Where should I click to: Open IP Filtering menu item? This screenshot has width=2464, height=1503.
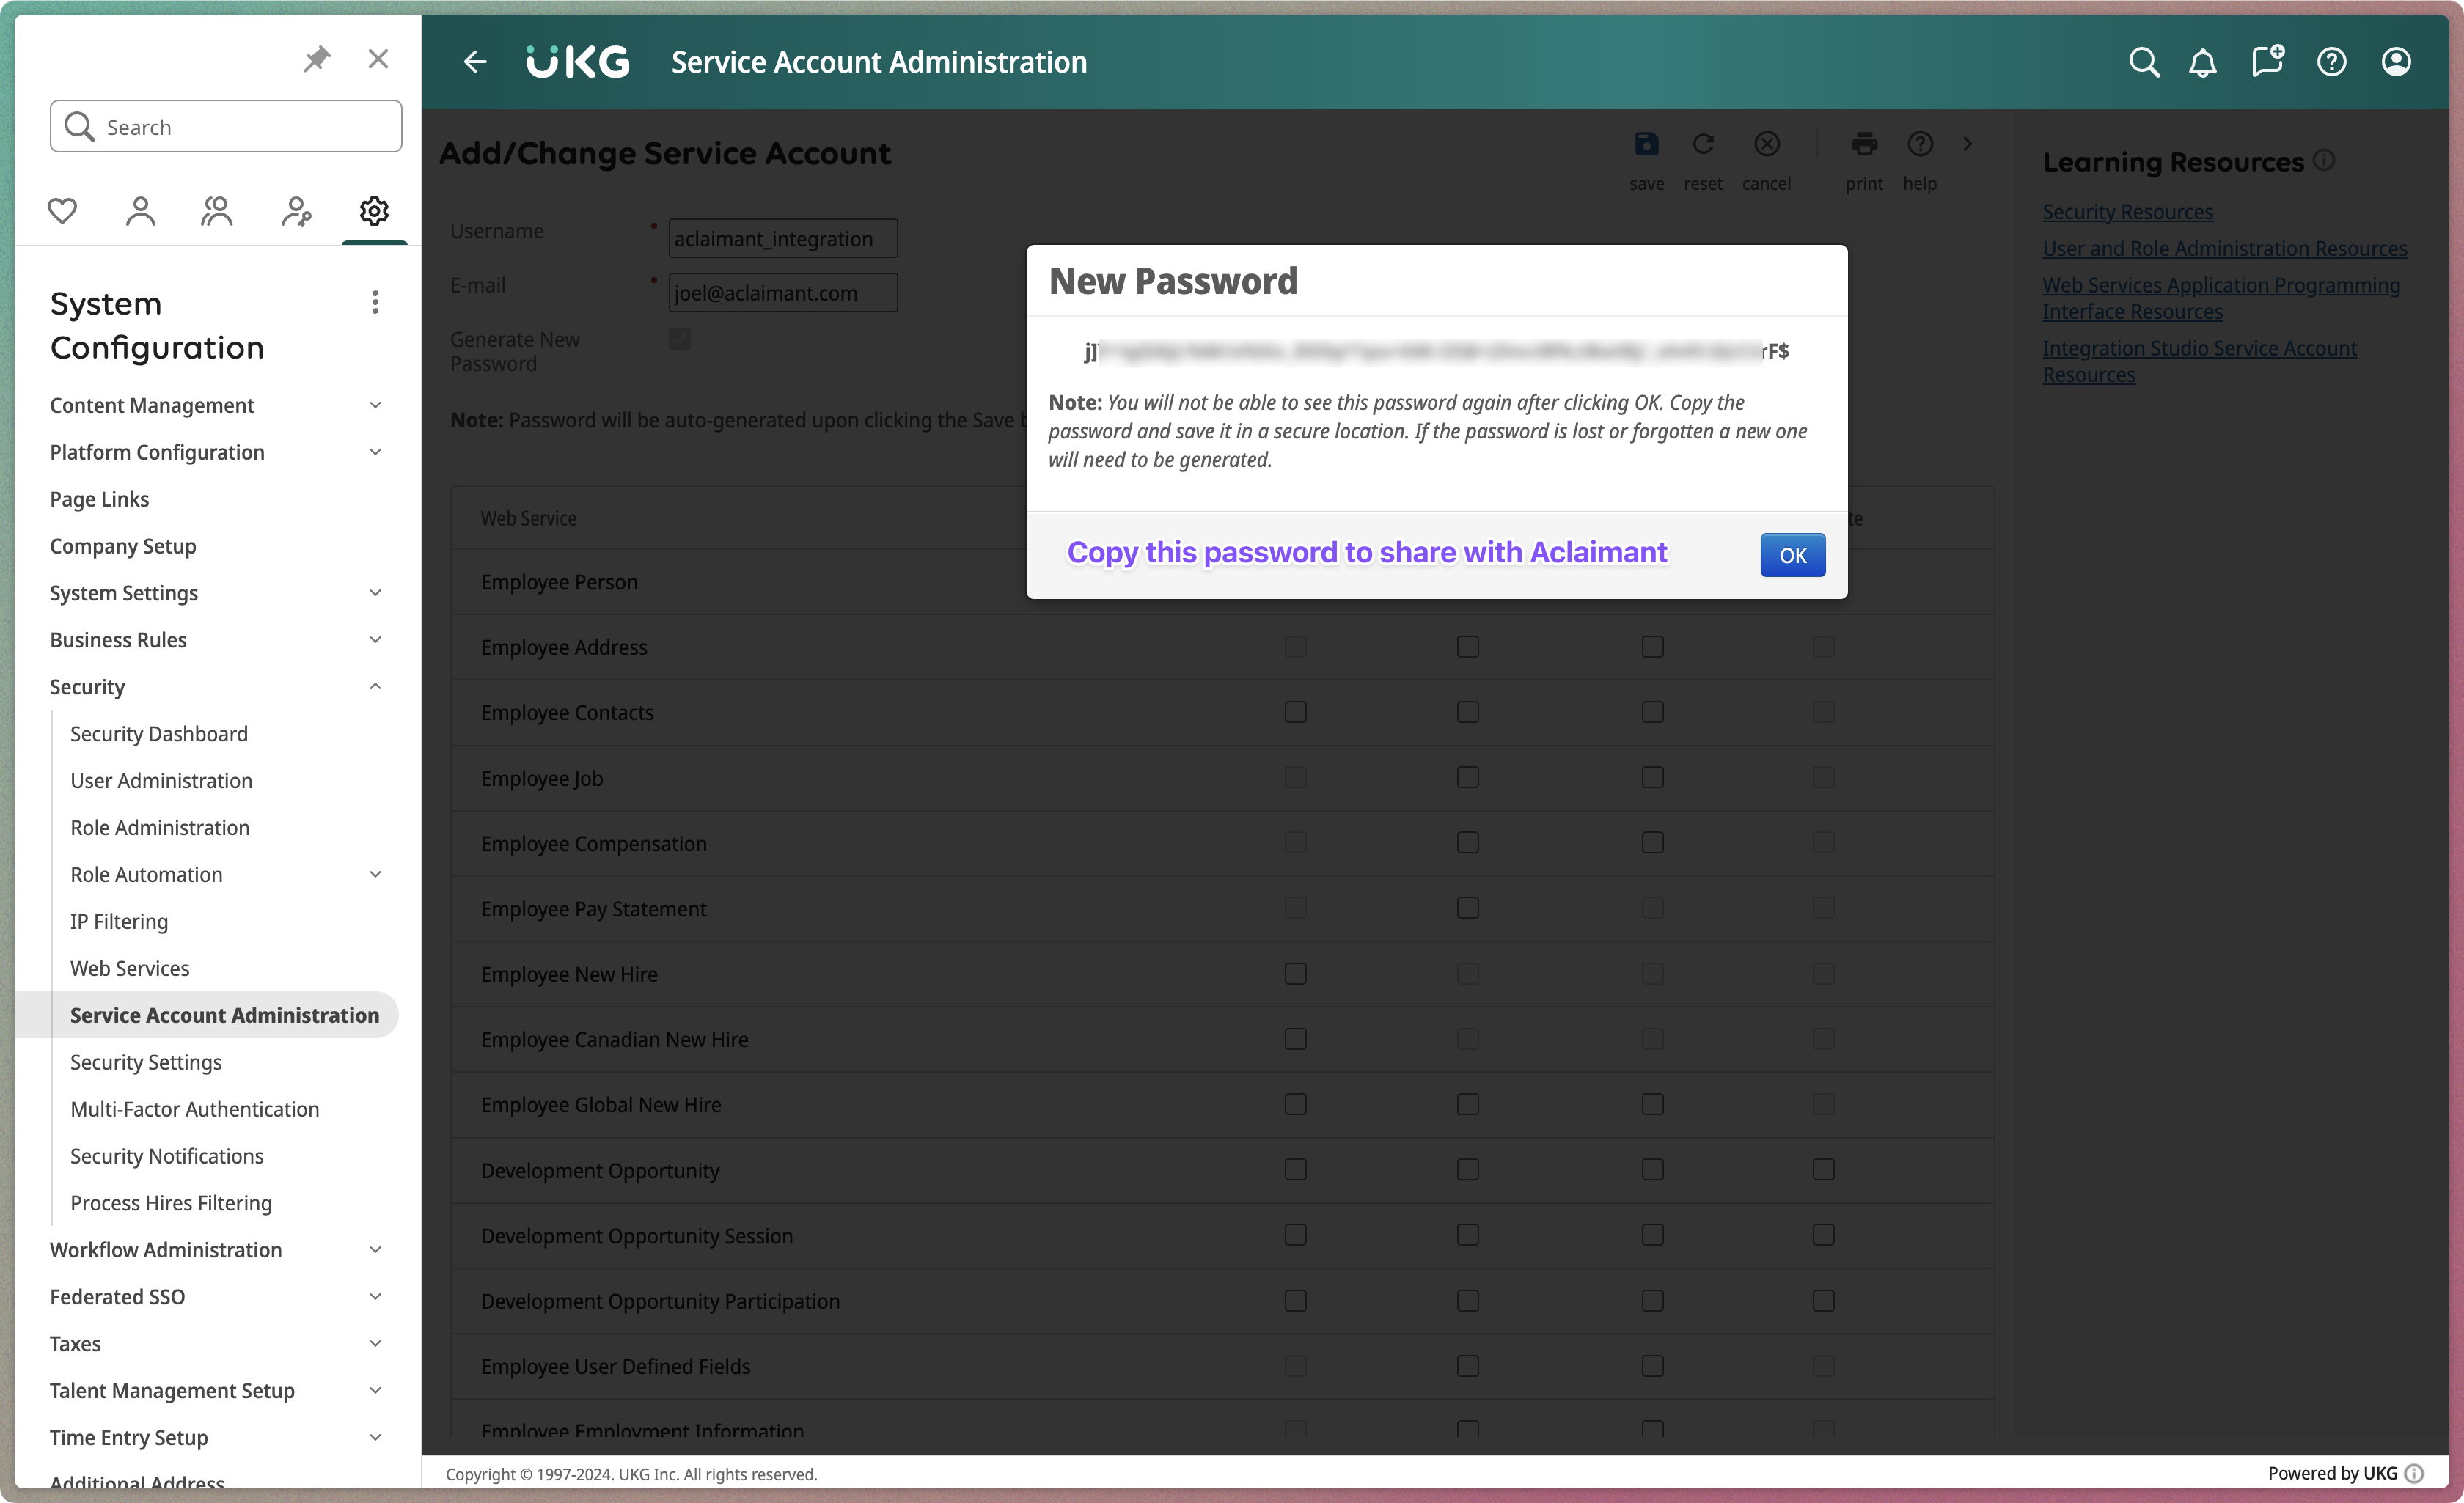coord(119,922)
